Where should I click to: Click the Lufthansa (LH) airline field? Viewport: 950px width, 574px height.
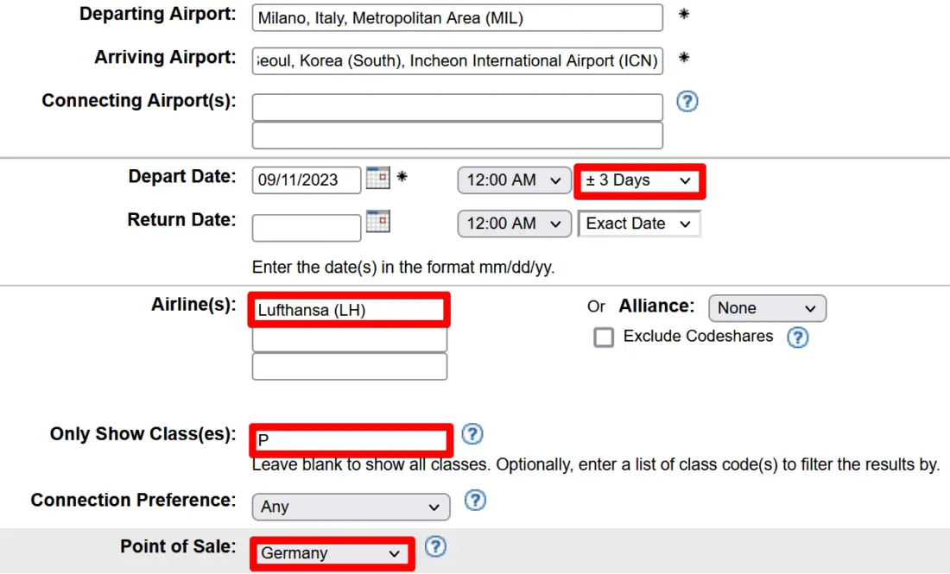click(x=349, y=310)
